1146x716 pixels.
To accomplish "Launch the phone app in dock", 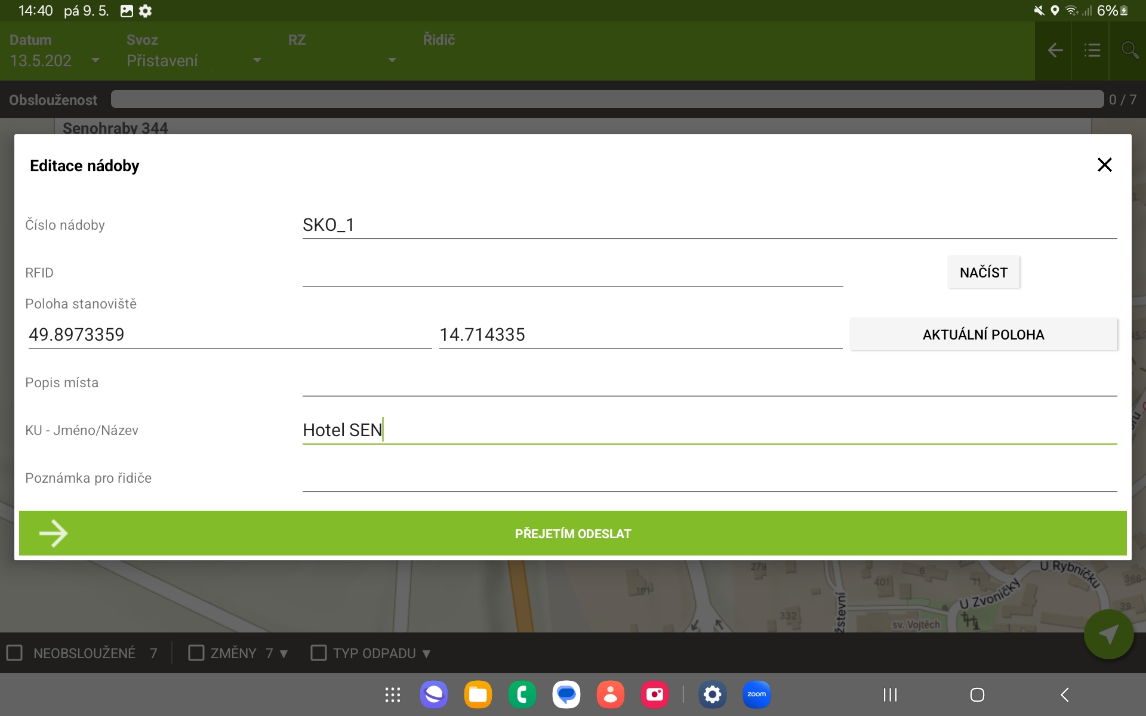I will [522, 695].
